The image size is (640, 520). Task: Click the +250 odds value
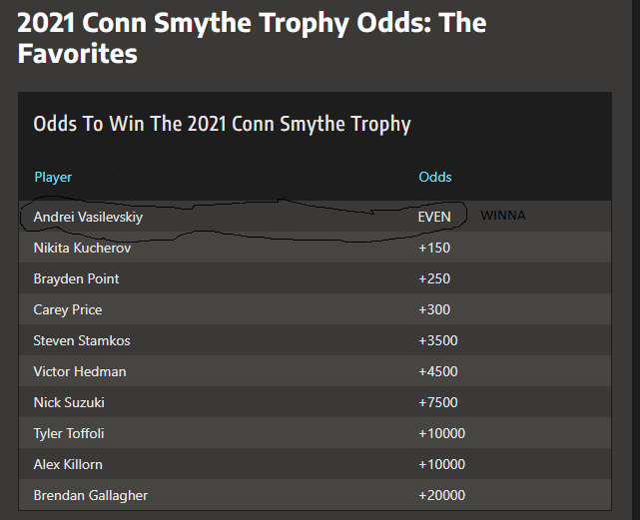pyautogui.click(x=434, y=278)
